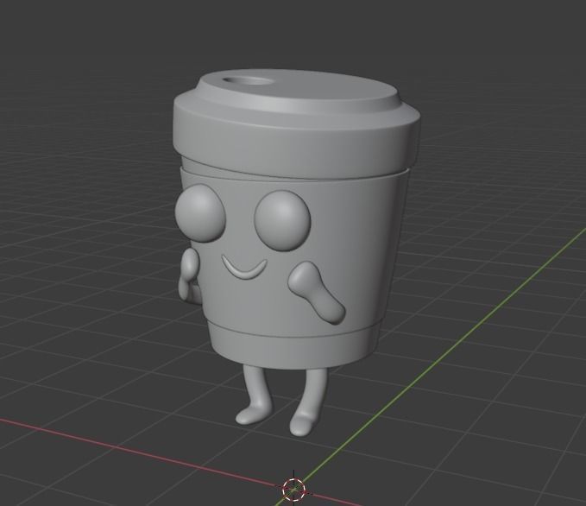Select the arm at the cup's side edge

point(190,275)
